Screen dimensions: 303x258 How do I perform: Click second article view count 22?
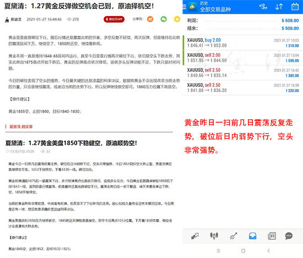[48, 151]
